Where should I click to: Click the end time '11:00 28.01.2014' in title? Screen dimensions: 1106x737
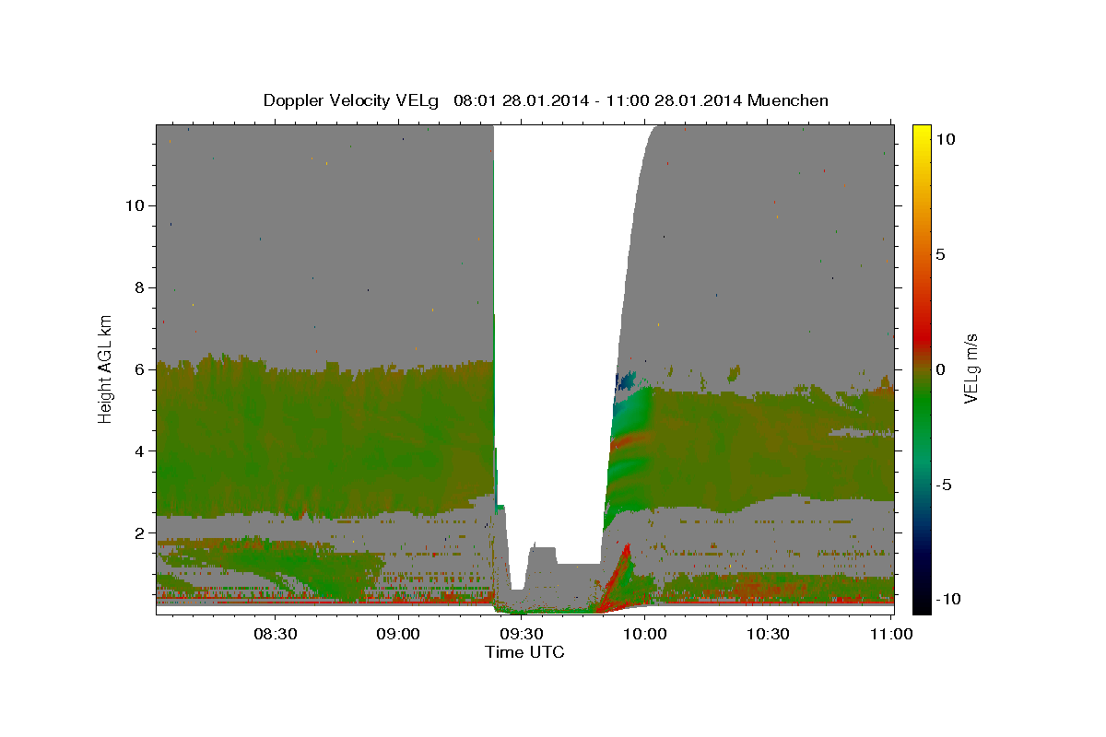[x=673, y=100]
